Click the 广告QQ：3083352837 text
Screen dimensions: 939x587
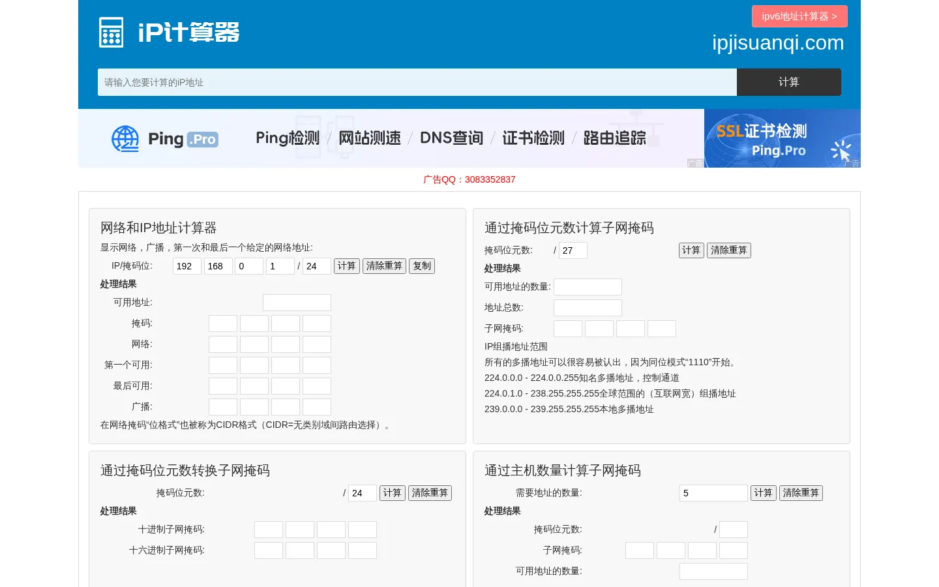469,179
